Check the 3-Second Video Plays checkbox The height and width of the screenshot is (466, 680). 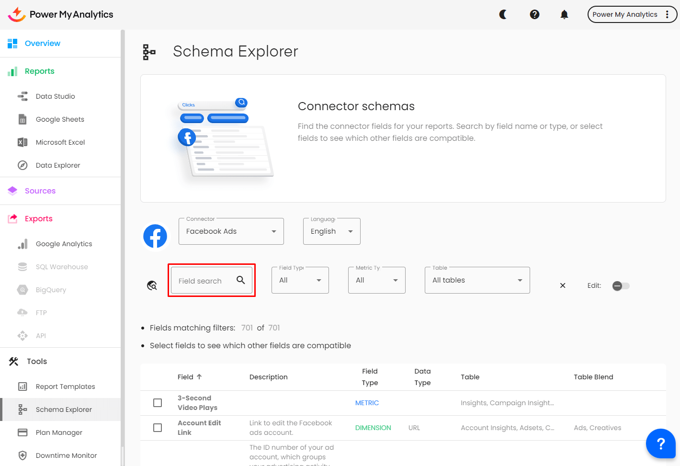pyautogui.click(x=158, y=403)
